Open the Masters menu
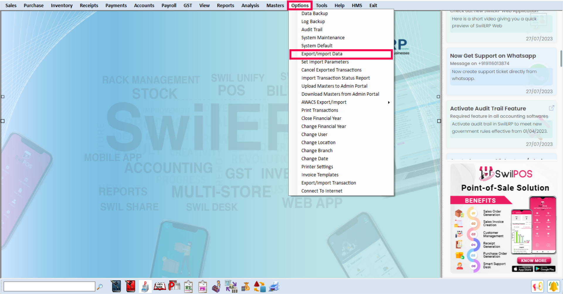This screenshot has width=563, height=294. pos(275,5)
